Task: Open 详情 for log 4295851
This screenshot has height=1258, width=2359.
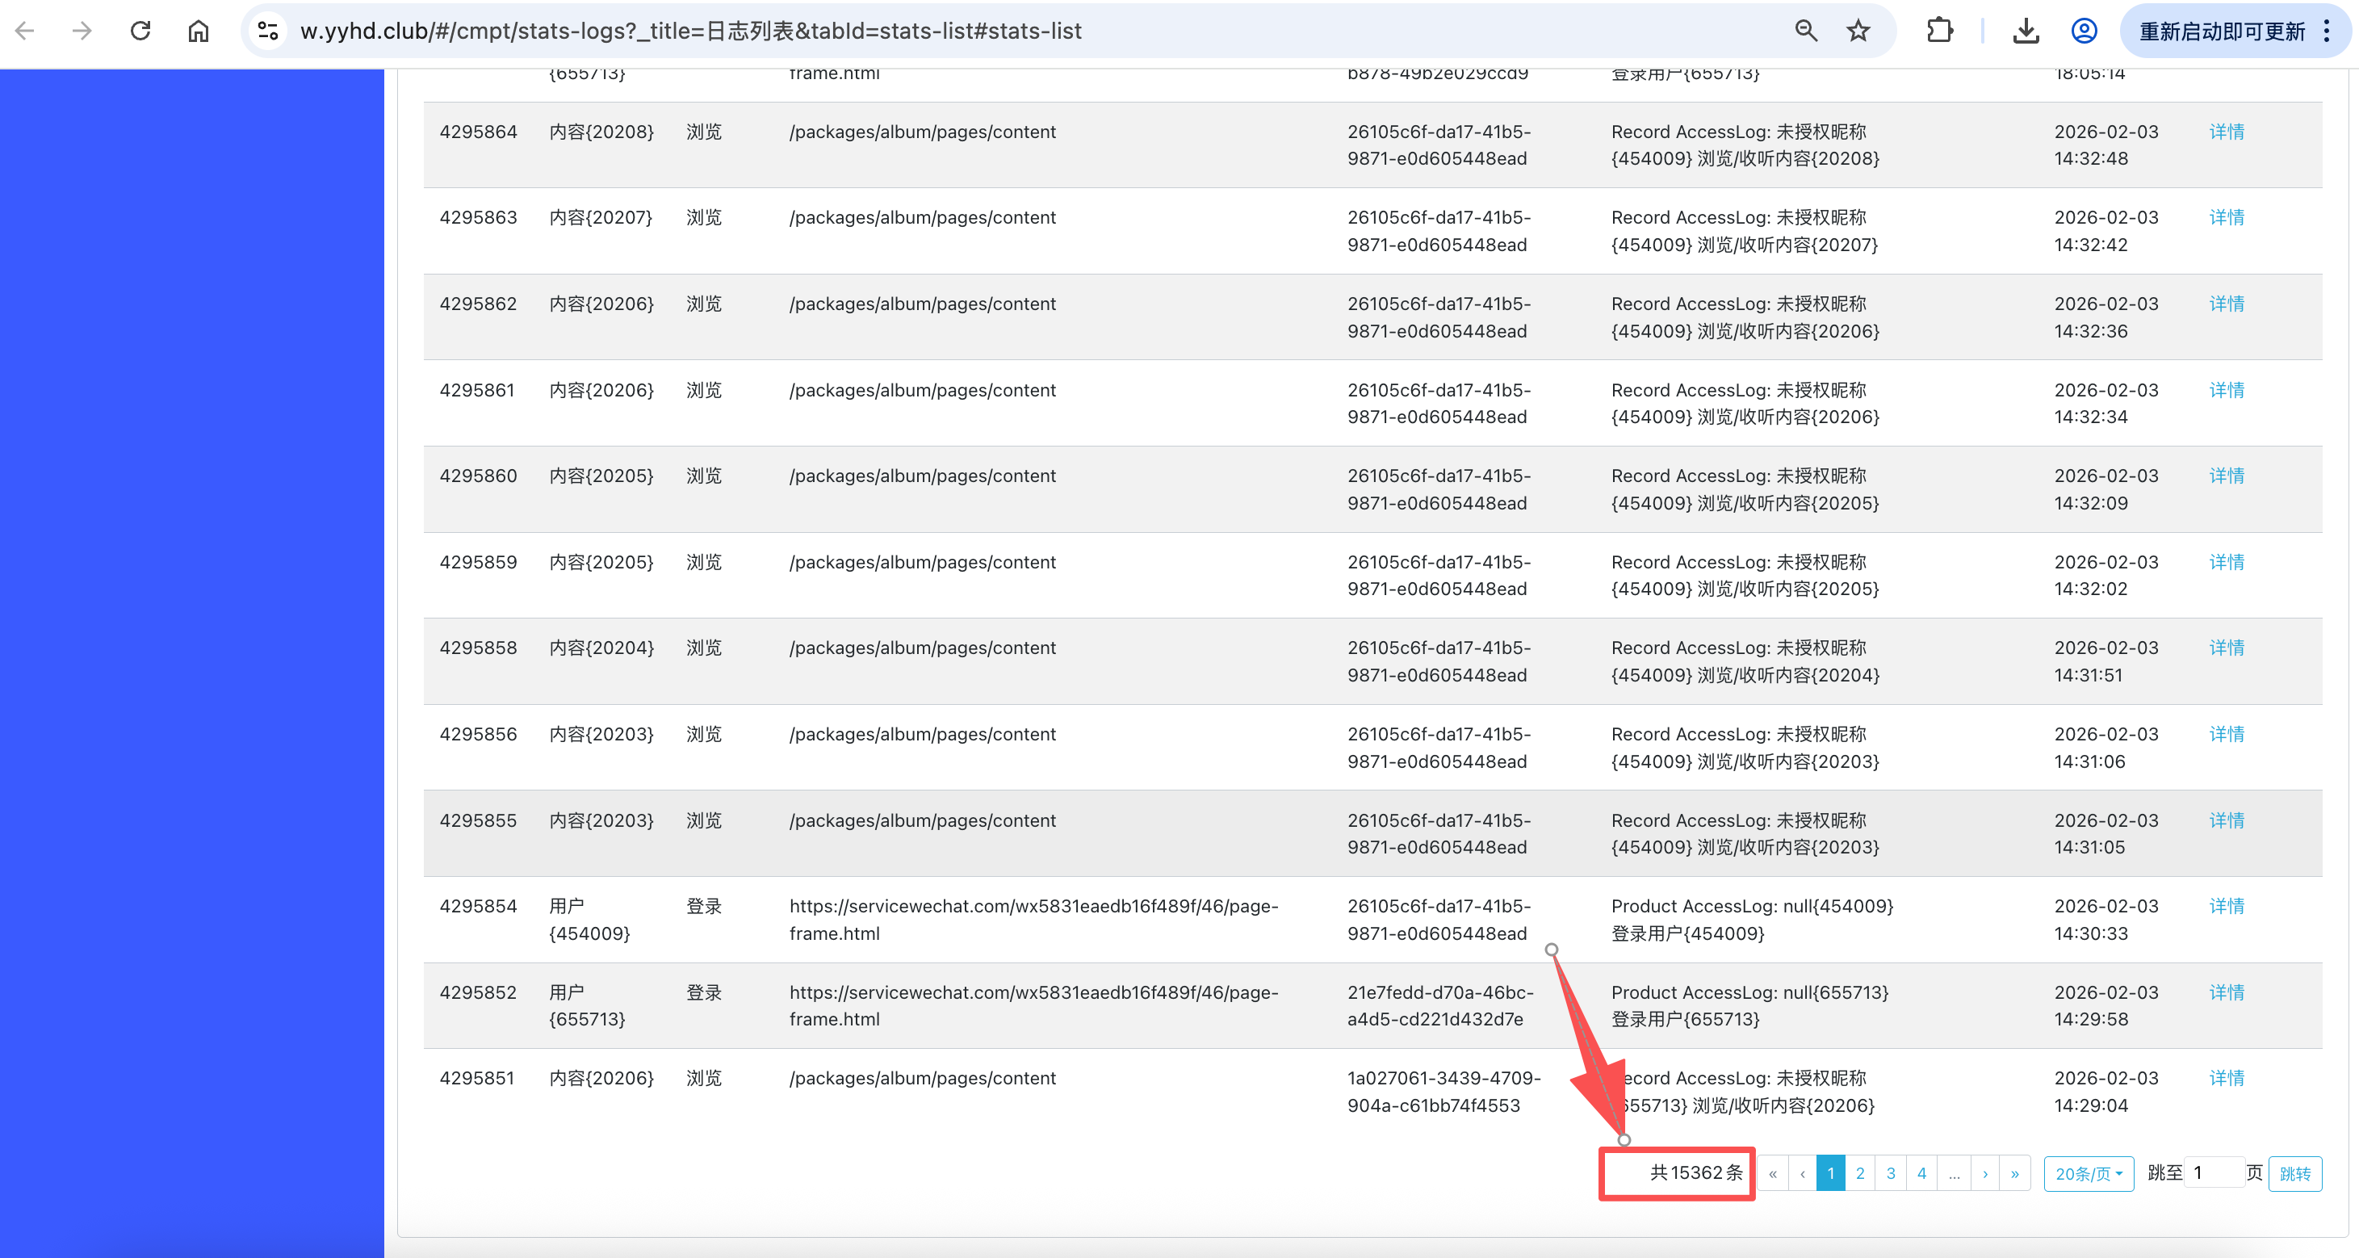Action: tap(2227, 1078)
